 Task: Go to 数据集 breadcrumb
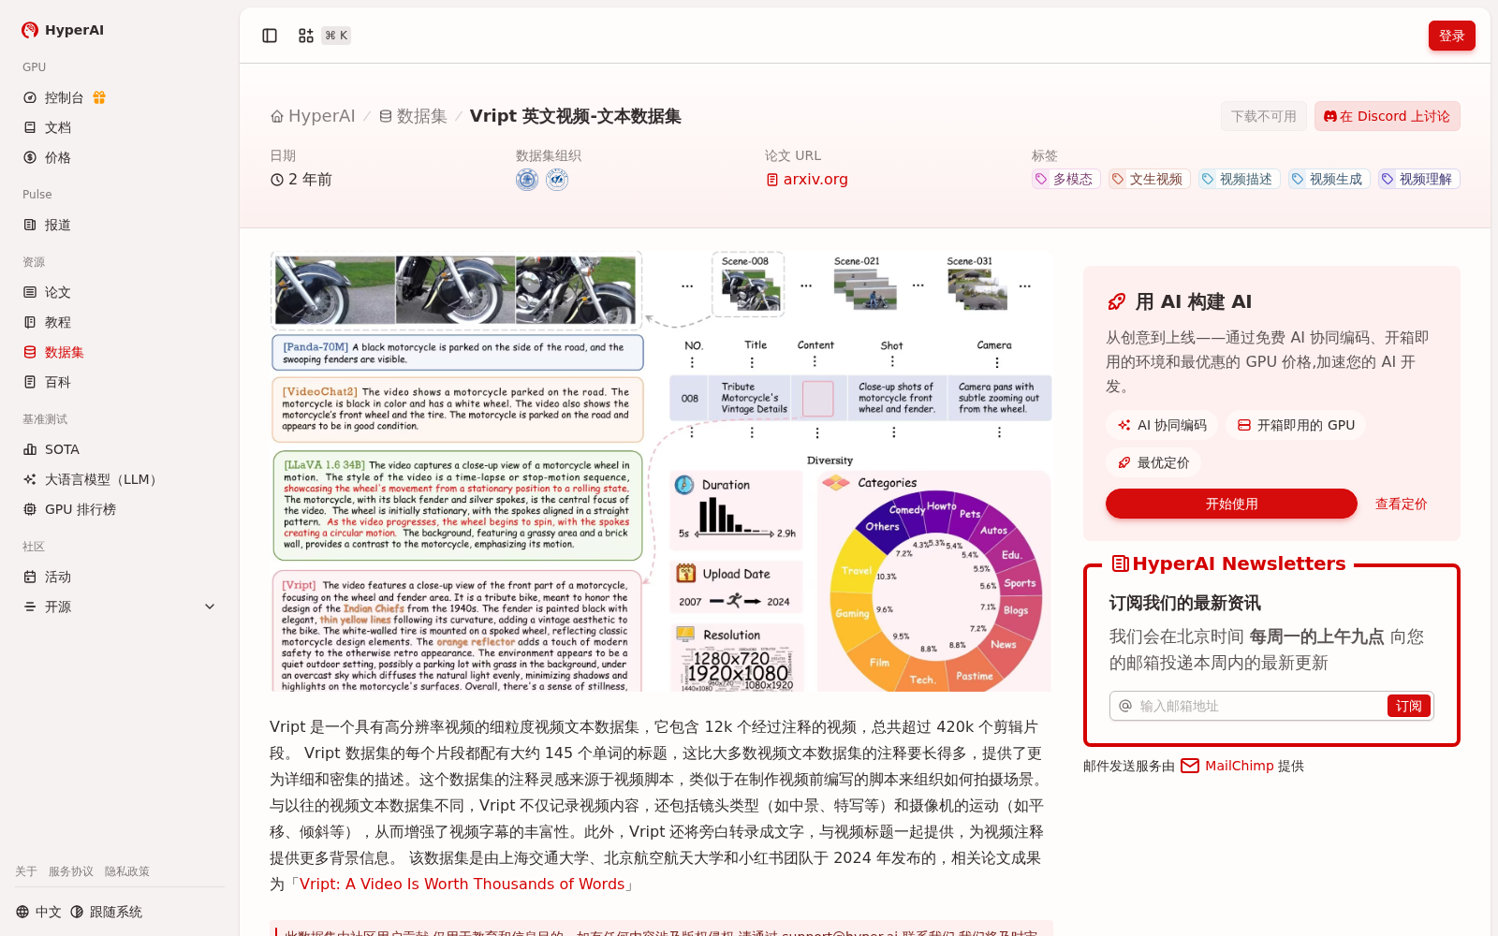tap(413, 116)
